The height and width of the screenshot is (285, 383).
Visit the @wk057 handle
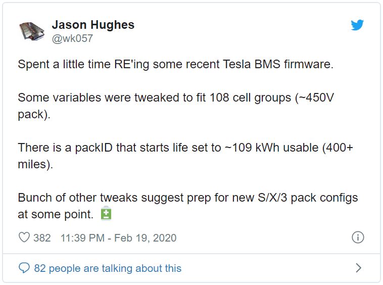(x=72, y=38)
